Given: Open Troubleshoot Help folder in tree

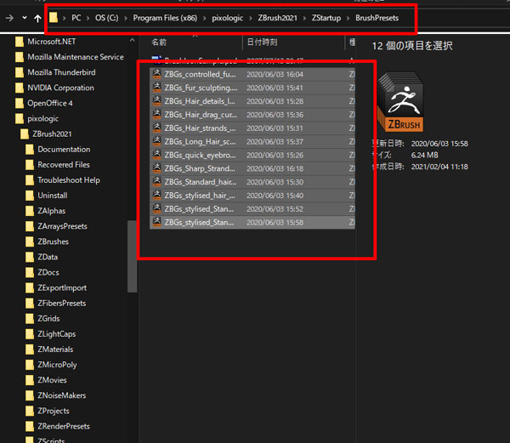Looking at the screenshot, I should tap(69, 180).
